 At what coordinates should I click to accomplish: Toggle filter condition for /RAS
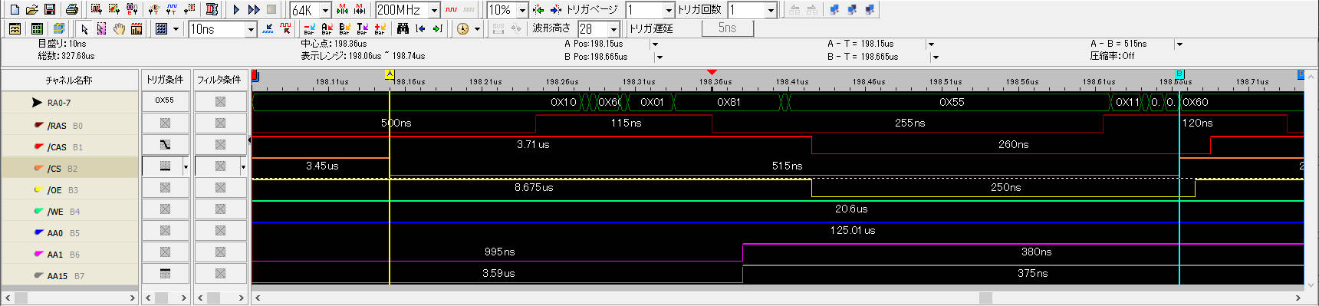click(220, 123)
